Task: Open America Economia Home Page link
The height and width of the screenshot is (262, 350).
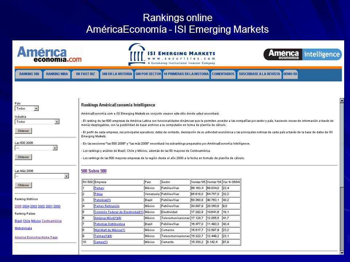Action: pos(36,238)
